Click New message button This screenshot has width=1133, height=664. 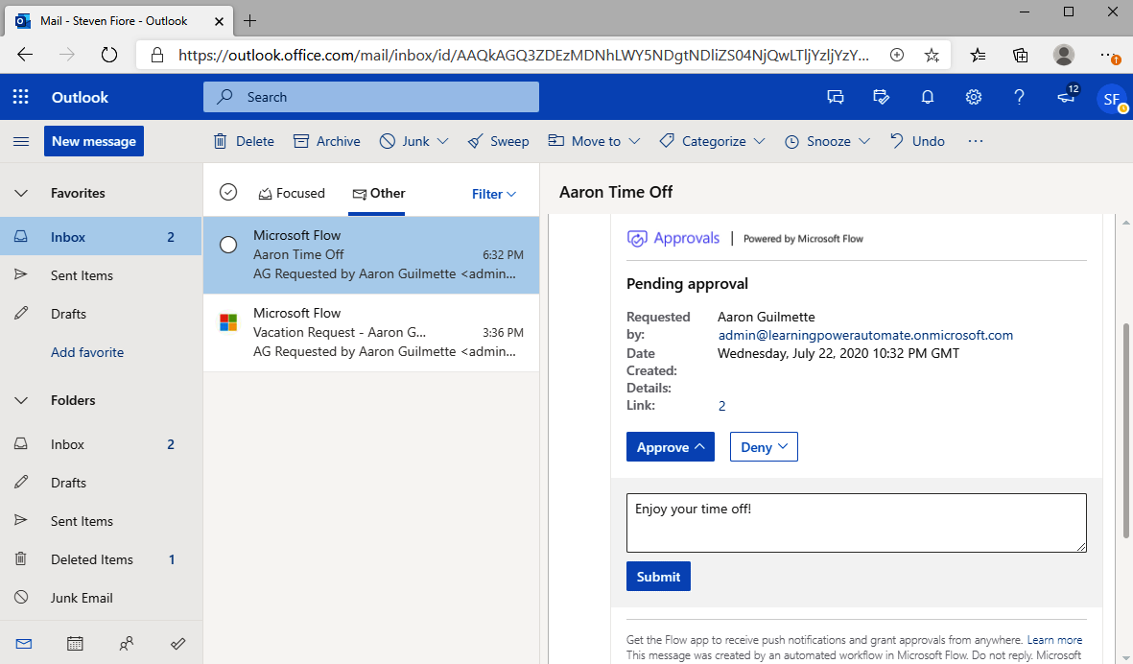[x=94, y=141]
